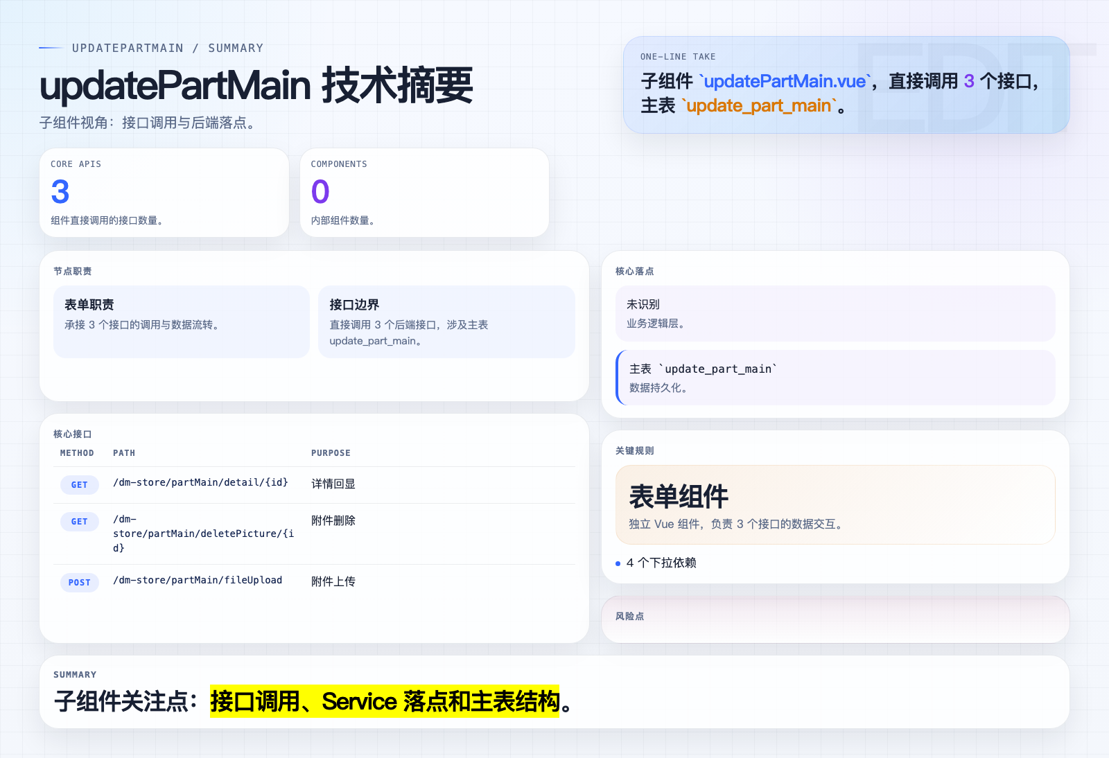Click the 附件删除 purpose cell
This screenshot has height=758, width=1109.
(333, 520)
